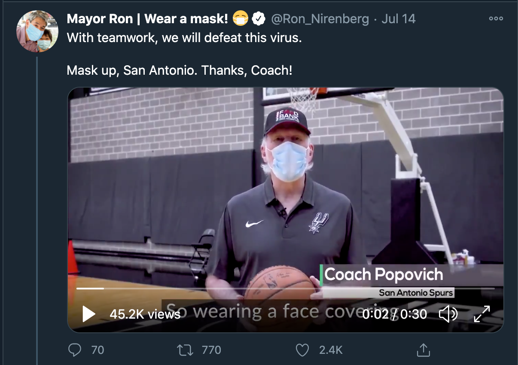Open Mayor Ron's profile picture
Viewport: 518px width, 365px height.
point(37,31)
